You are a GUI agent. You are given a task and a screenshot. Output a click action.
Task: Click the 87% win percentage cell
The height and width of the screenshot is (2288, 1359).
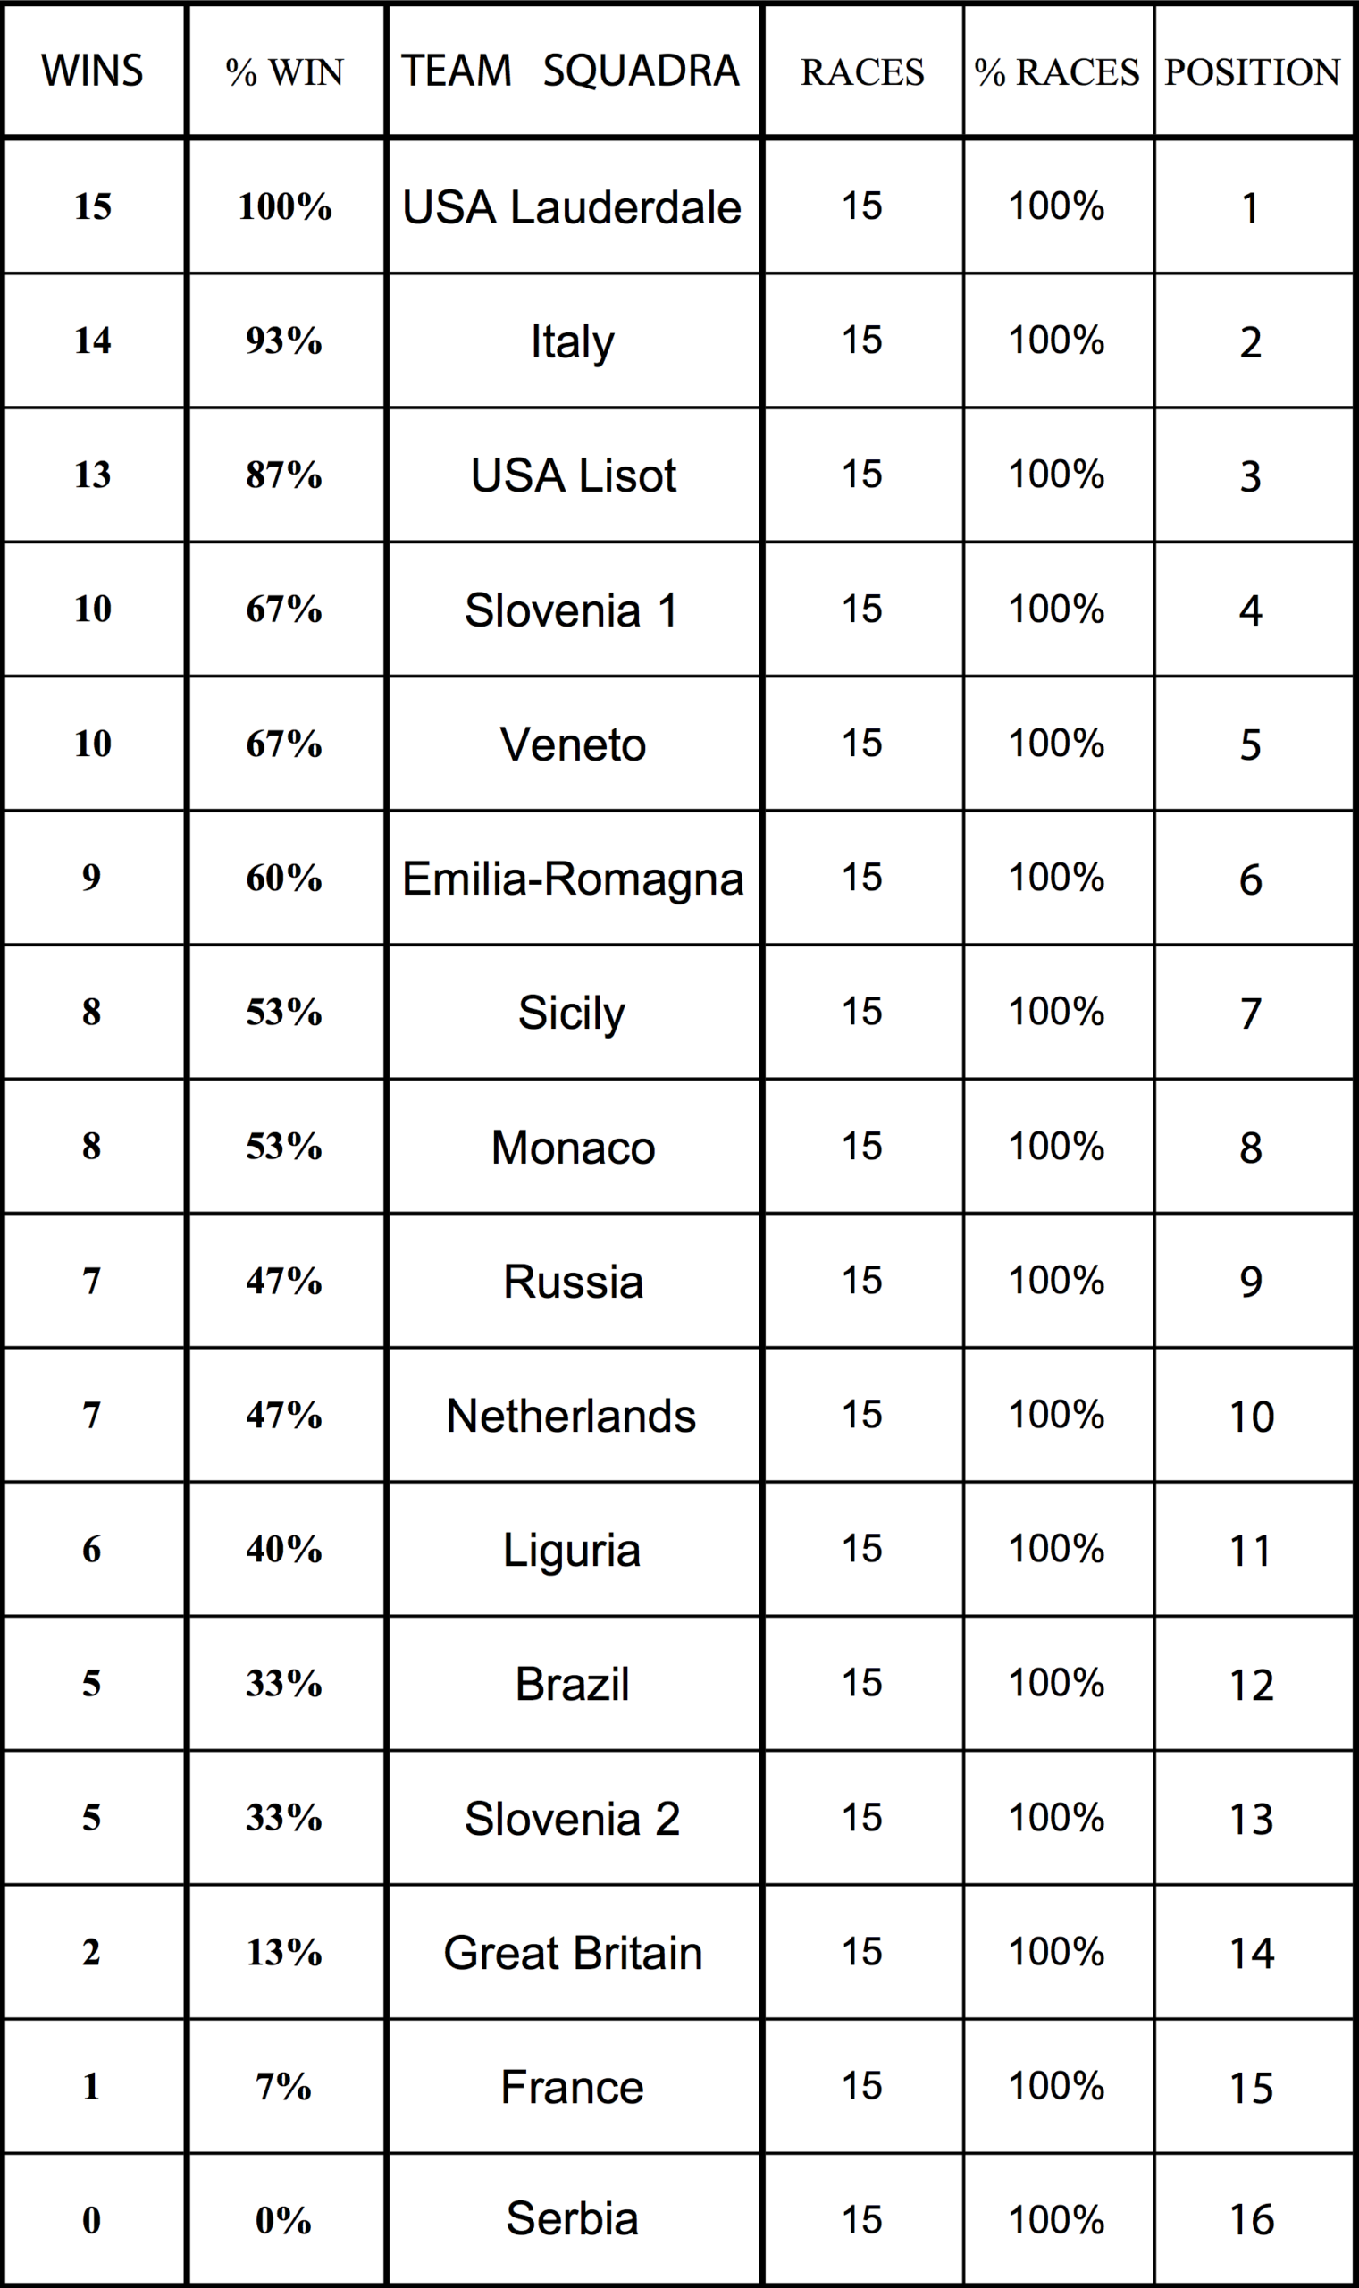pyautogui.click(x=284, y=475)
